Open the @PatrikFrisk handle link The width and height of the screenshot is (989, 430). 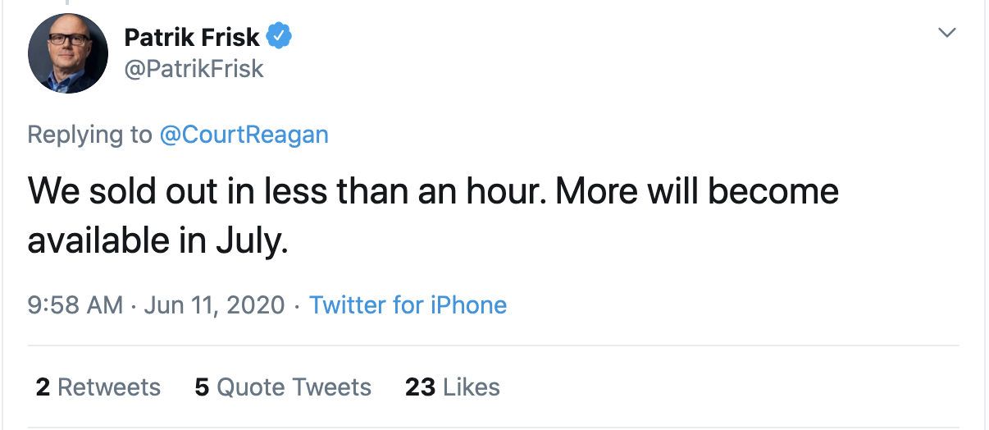click(x=194, y=69)
